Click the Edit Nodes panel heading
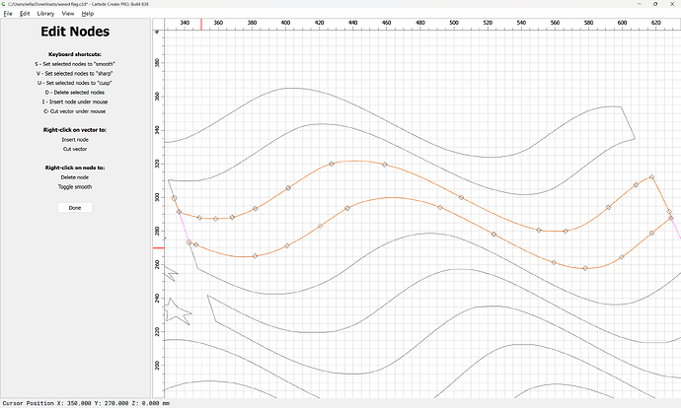This screenshot has height=408, width=681. pyautogui.click(x=75, y=33)
